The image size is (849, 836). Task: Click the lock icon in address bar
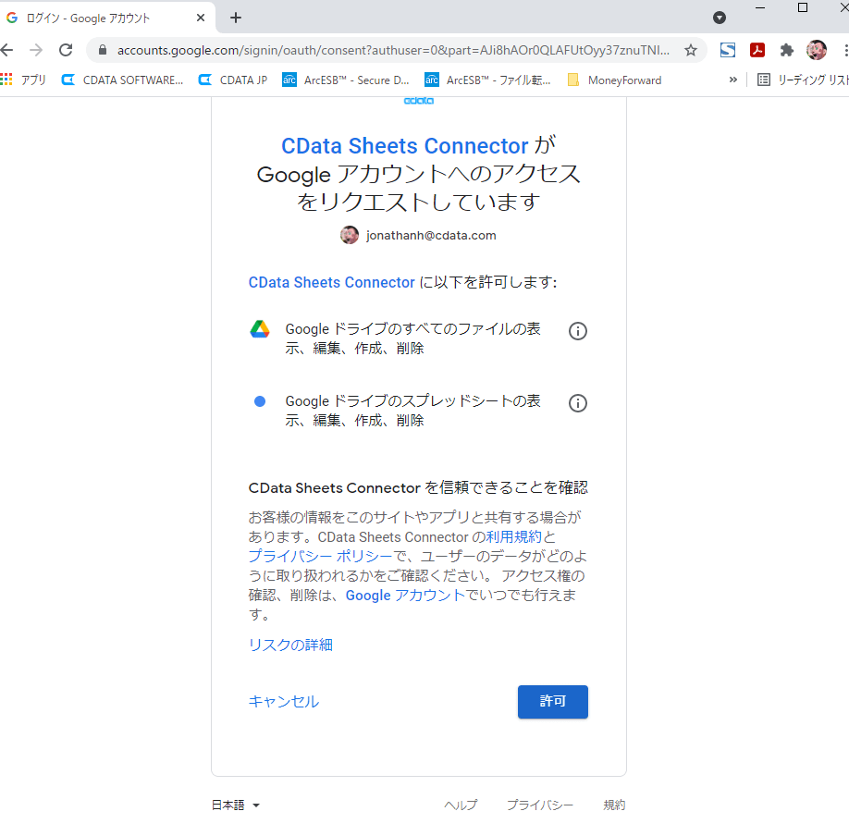tap(103, 50)
